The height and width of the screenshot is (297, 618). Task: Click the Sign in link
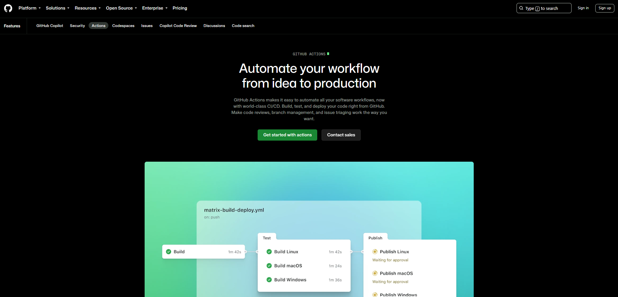(583, 8)
